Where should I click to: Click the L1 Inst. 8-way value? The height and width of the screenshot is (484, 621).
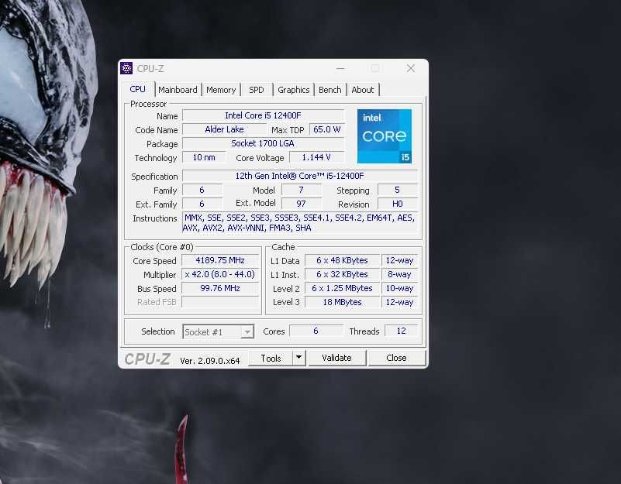tap(399, 274)
